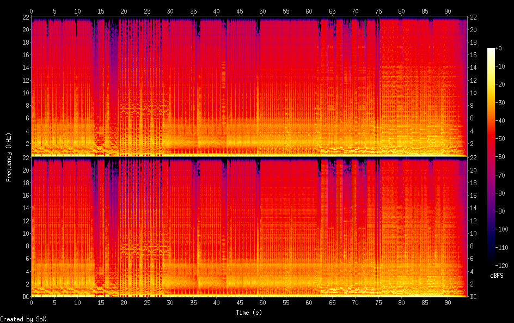This screenshot has width=514, height=323.
Task: Click the 'Time (s)' axis label
Action: pyautogui.click(x=250, y=313)
